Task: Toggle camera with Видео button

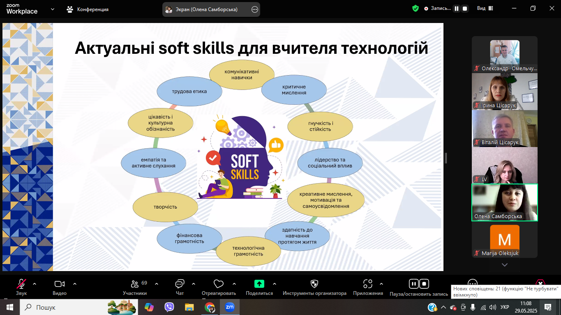Action: [x=60, y=284]
